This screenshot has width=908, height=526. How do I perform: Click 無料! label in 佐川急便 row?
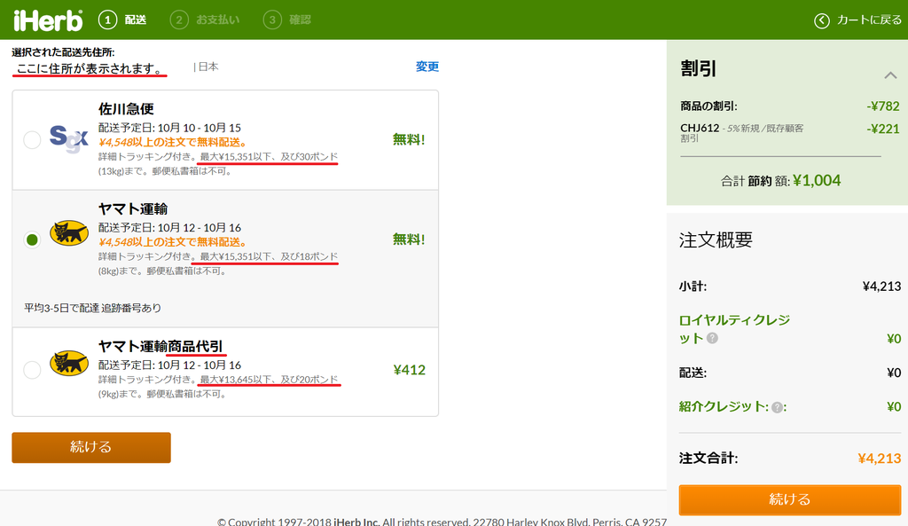tap(409, 139)
